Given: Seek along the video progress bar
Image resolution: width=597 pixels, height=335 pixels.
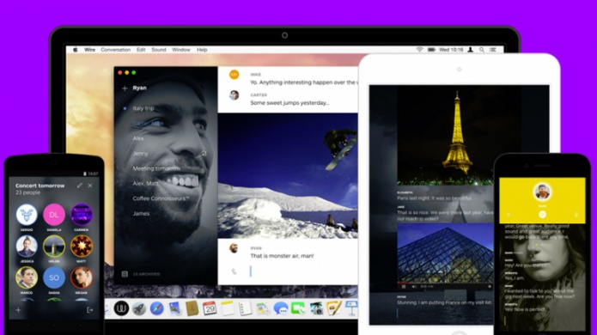Looking at the screenshot, I should (x=445, y=283).
